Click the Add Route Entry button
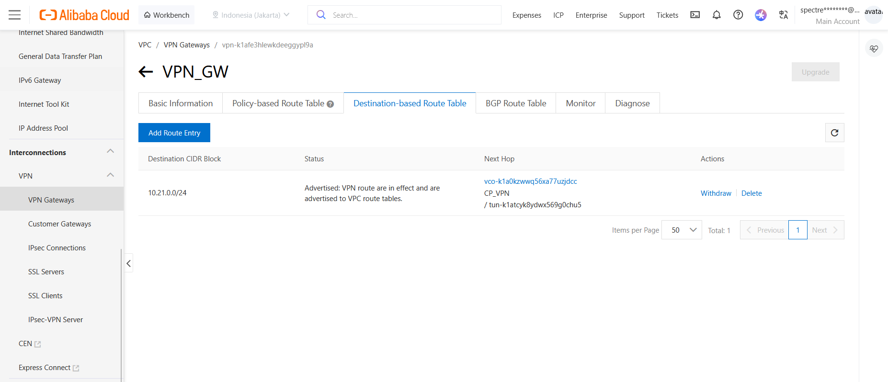Image resolution: width=888 pixels, height=382 pixels. click(x=174, y=133)
